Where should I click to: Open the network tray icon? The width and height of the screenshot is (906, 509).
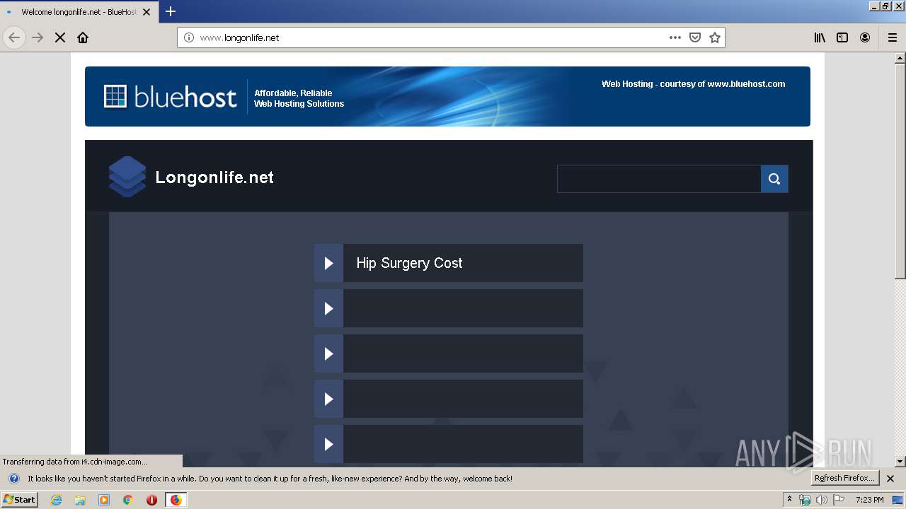click(x=805, y=500)
